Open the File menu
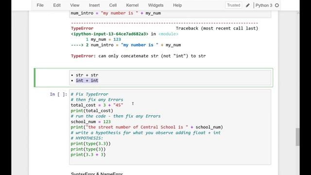The height and width of the screenshot is (175, 311). point(40,5)
